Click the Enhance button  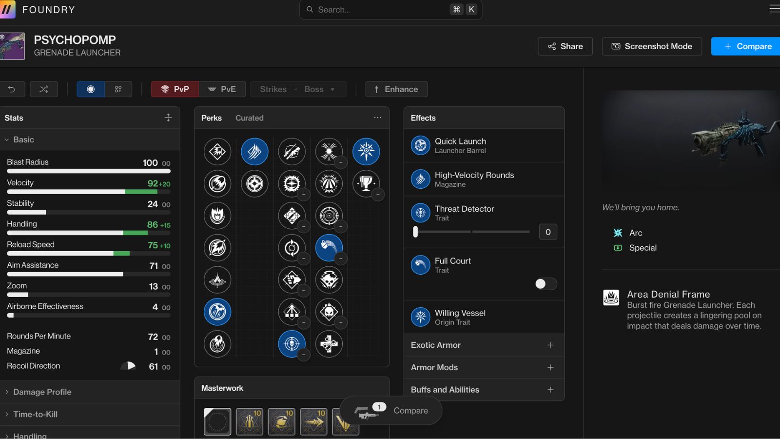pos(396,89)
